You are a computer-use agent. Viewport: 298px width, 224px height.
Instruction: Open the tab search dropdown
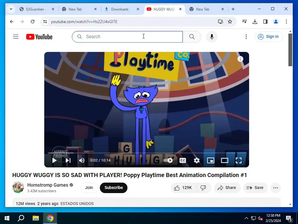[x=11, y=9]
